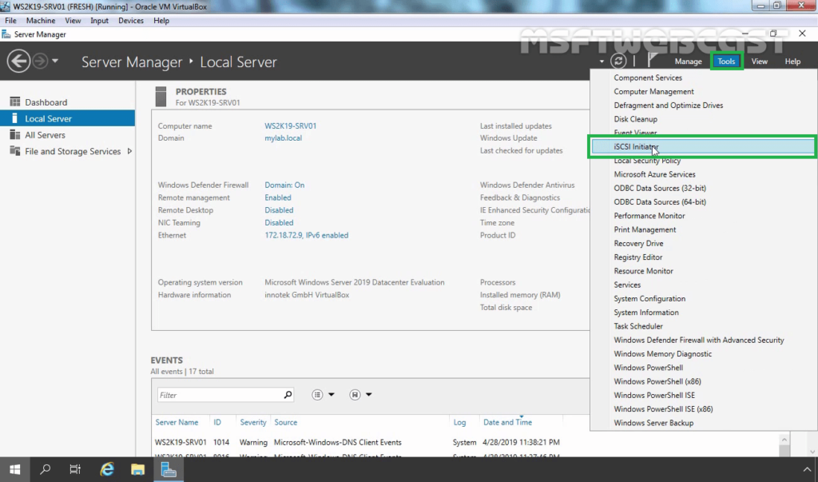
Task: Launch Internet Explorer from taskbar
Action: (107, 469)
